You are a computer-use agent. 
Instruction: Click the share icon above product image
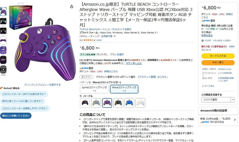coord(72,6)
